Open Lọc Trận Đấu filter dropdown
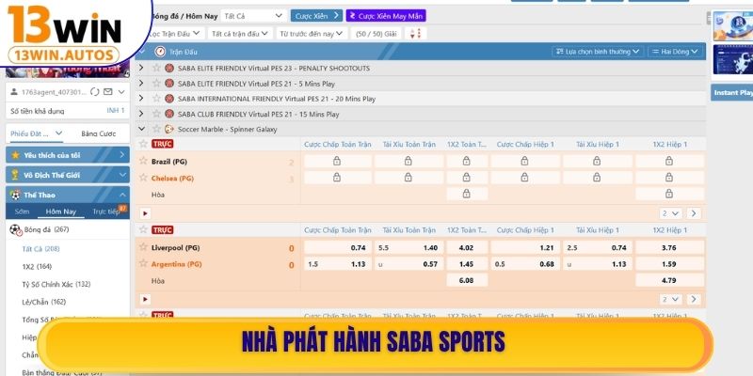The height and width of the screenshot is (376, 753). [174, 34]
